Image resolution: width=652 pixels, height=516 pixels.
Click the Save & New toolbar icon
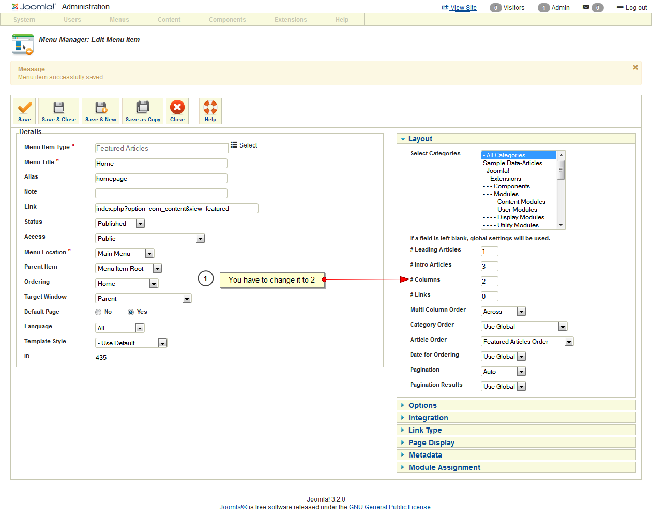tap(101, 108)
